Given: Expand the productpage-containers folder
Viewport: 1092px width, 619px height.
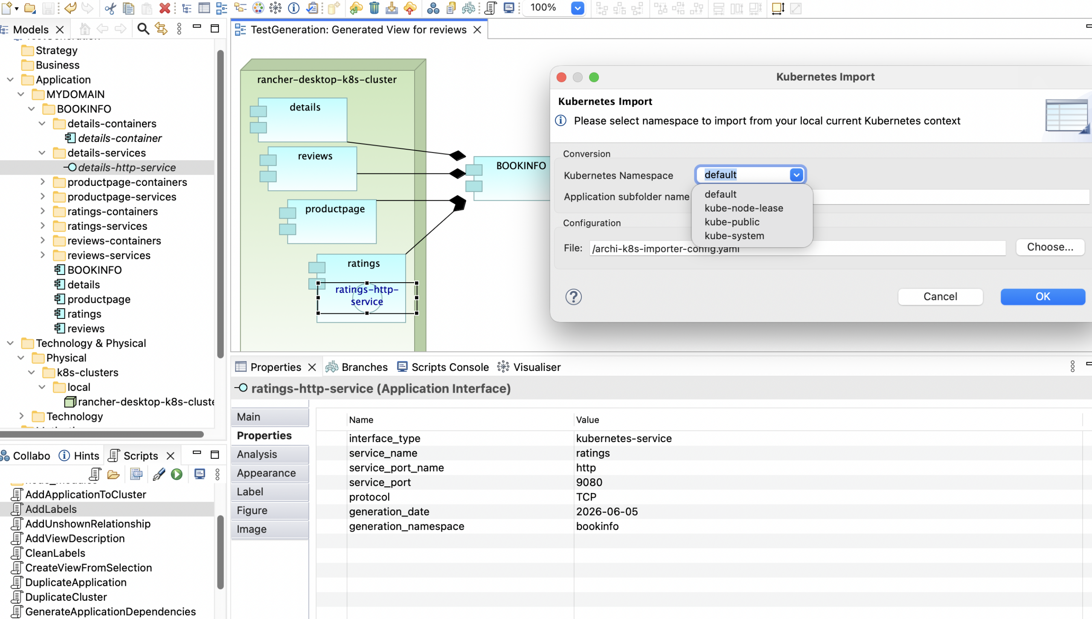Looking at the screenshot, I should pyautogui.click(x=42, y=182).
